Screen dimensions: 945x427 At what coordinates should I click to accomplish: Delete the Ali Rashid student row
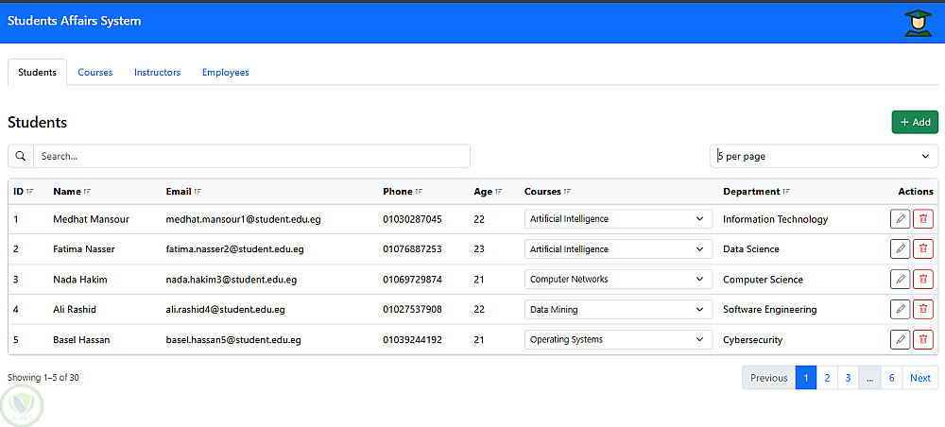923,309
